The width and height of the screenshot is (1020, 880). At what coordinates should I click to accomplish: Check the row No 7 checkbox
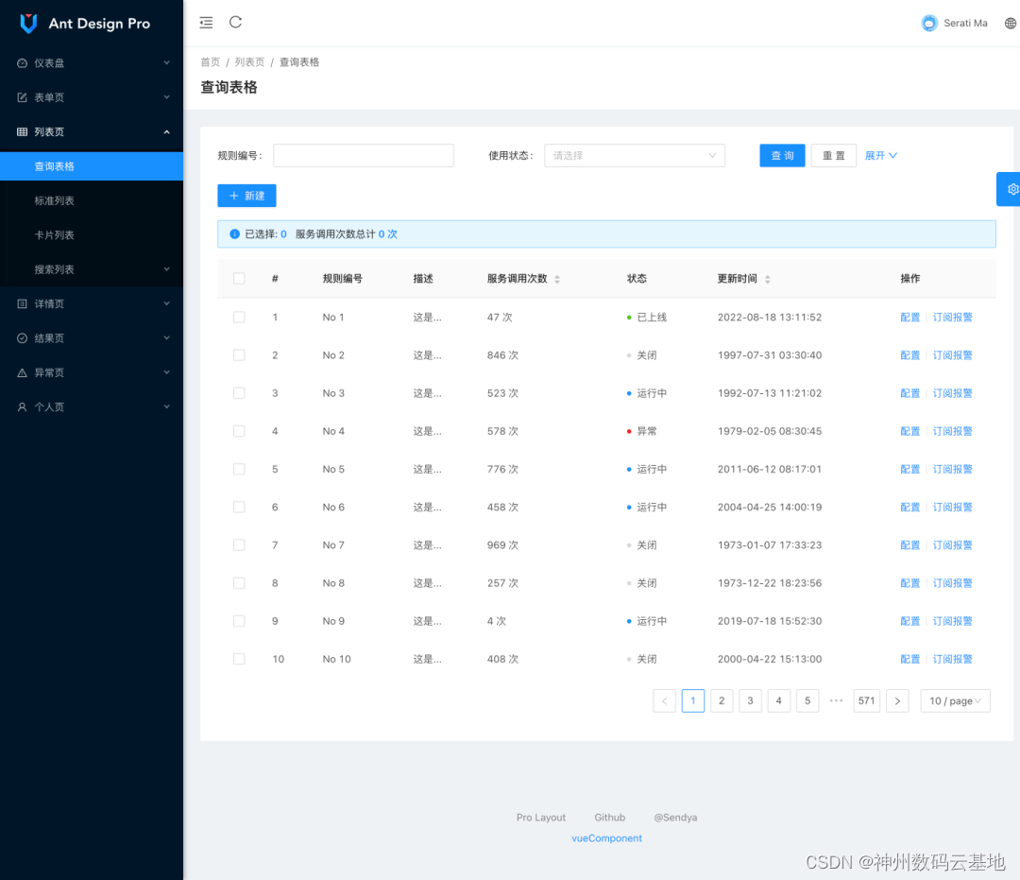point(239,544)
